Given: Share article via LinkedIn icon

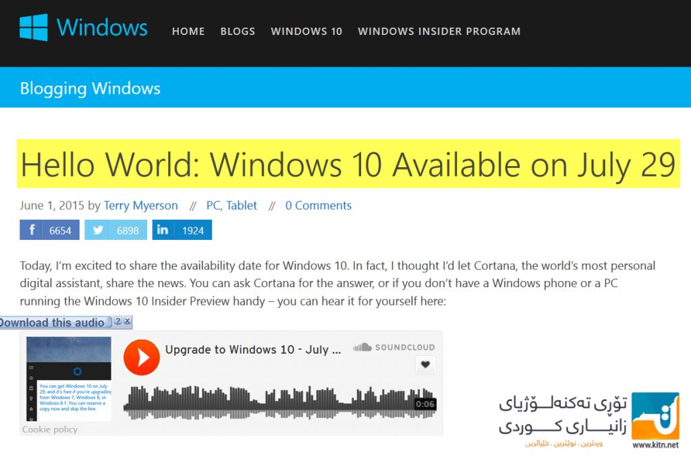Looking at the screenshot, I should point(163,230).
